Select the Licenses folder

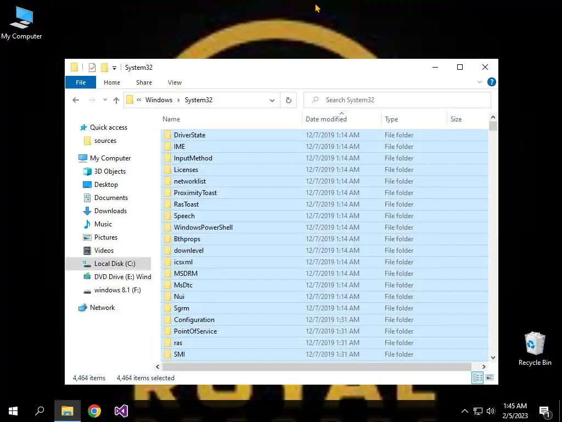click(x=324, y=170)
